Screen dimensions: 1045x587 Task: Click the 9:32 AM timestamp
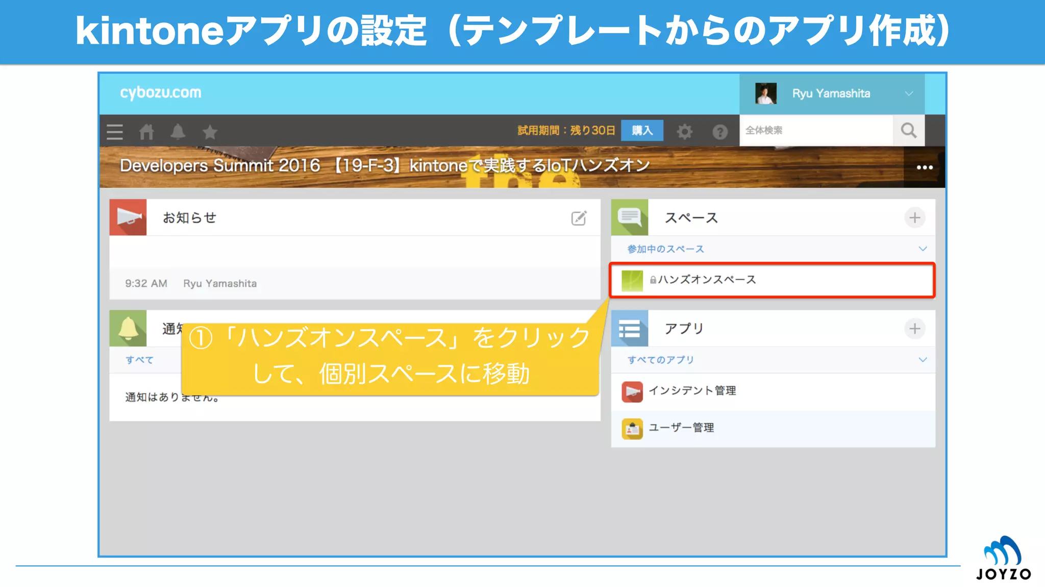click(x=146, y=283)
